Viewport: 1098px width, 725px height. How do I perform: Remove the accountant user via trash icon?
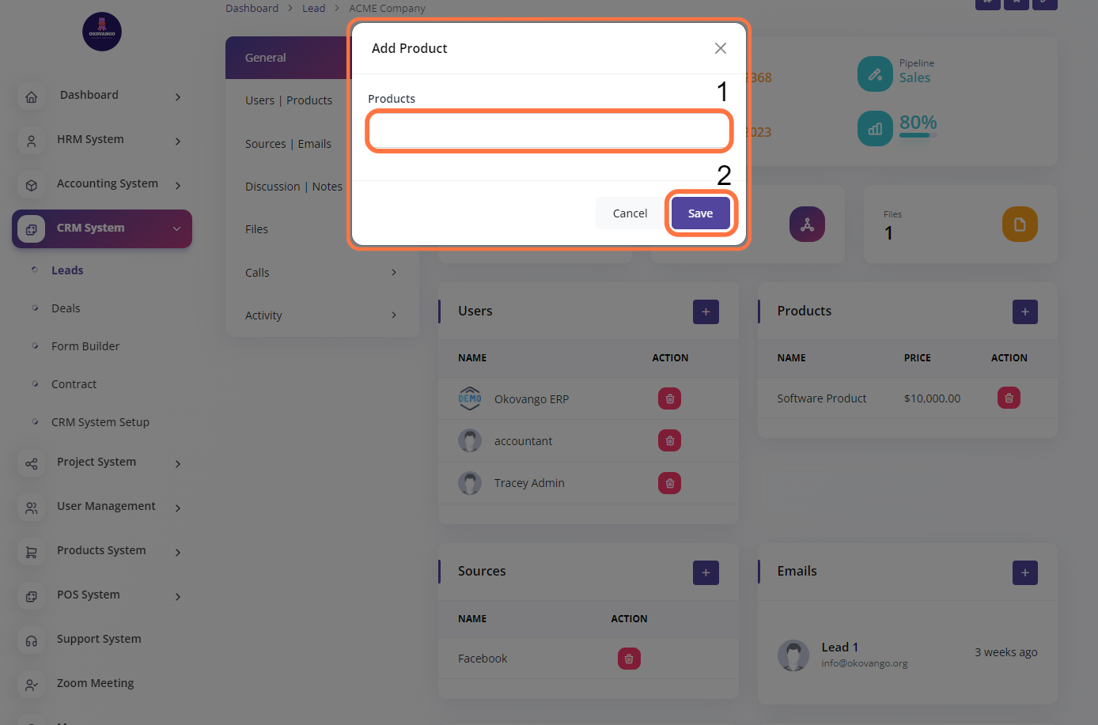(669, 440)
